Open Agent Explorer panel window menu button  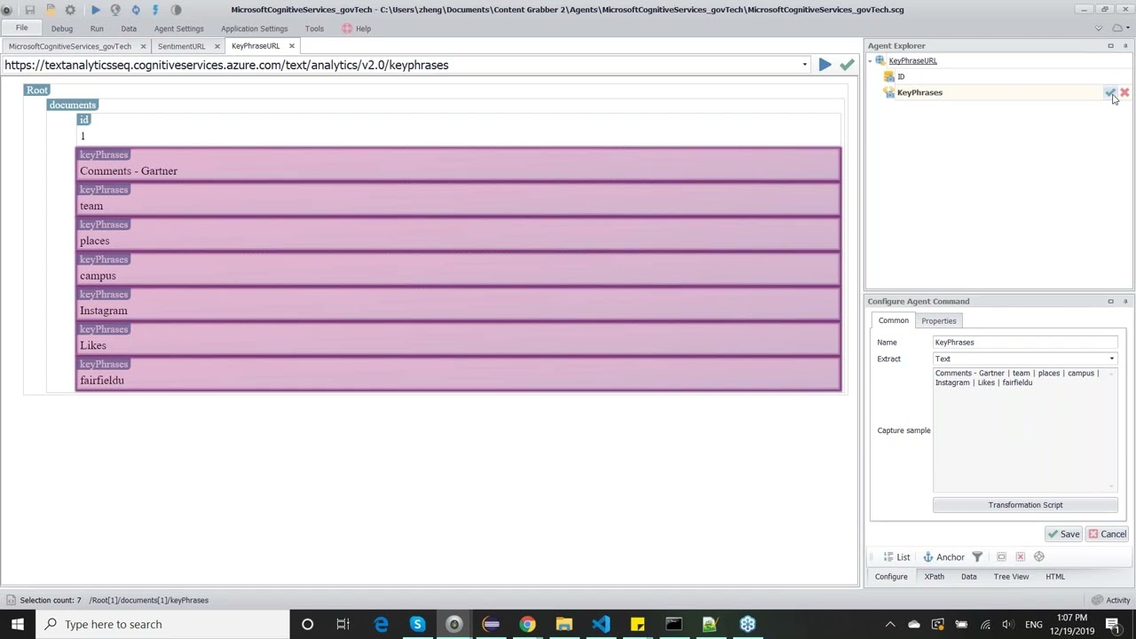[x=1110, y=46]
